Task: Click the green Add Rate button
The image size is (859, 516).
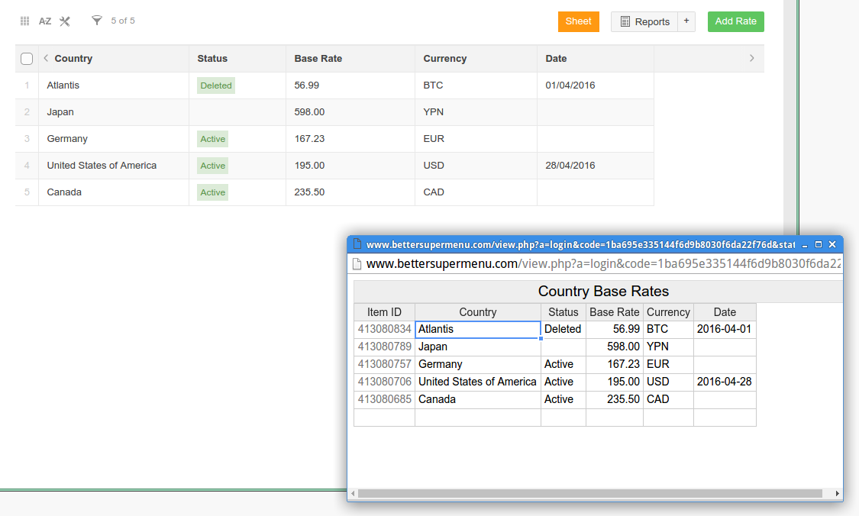Action: point(735,21)
